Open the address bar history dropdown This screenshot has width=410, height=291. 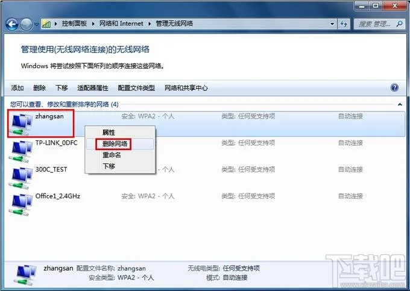332,24
